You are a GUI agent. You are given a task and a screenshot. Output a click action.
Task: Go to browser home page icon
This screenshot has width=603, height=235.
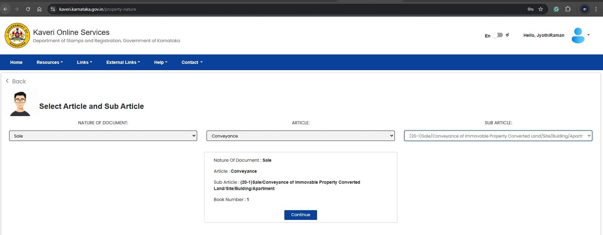point(39,9)
